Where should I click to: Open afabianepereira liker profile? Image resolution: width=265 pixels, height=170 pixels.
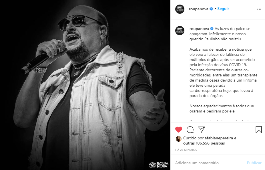(219, 138)
